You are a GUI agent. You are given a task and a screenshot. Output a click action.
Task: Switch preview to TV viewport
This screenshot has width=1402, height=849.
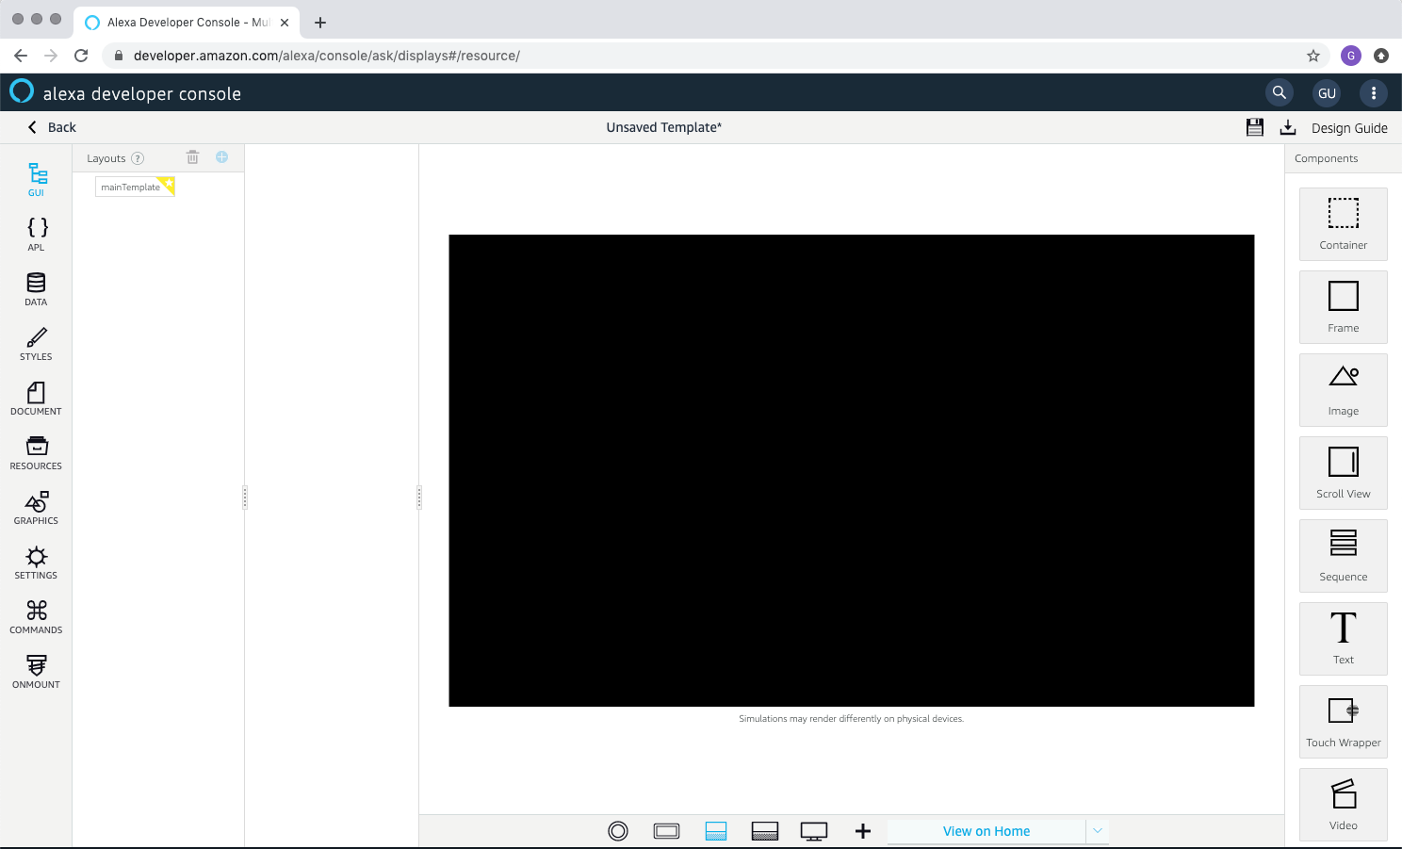point(814,830)
